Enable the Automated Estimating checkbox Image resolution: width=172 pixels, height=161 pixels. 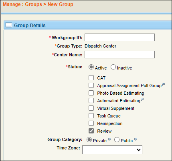[91, 100]
